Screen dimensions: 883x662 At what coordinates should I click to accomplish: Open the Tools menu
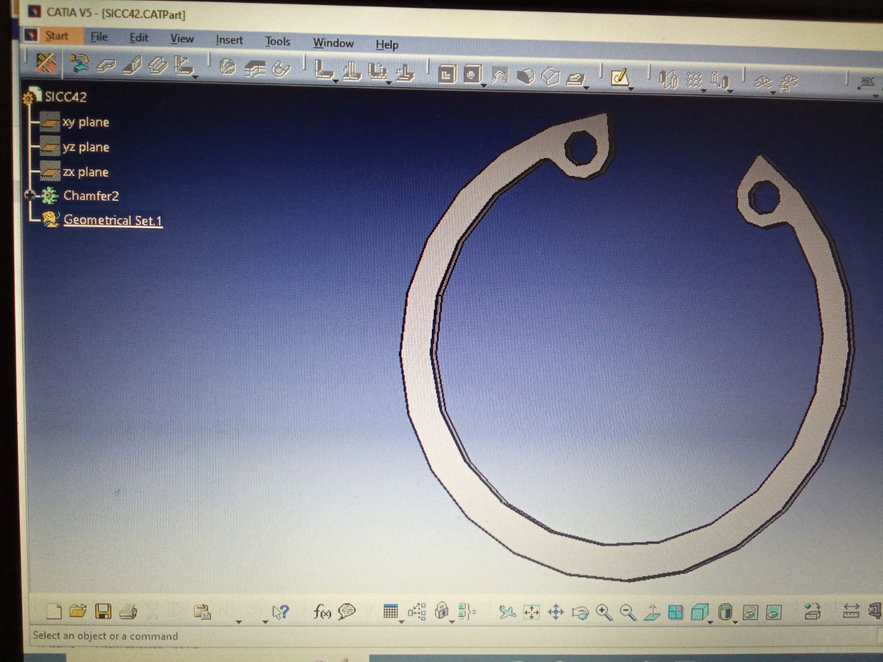[277, 41]
